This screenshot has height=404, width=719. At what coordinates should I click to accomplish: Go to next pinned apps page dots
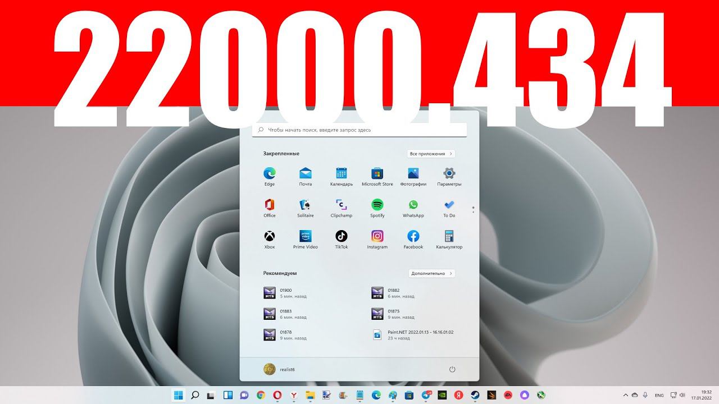pyautogui.click(x=474, y=210)
